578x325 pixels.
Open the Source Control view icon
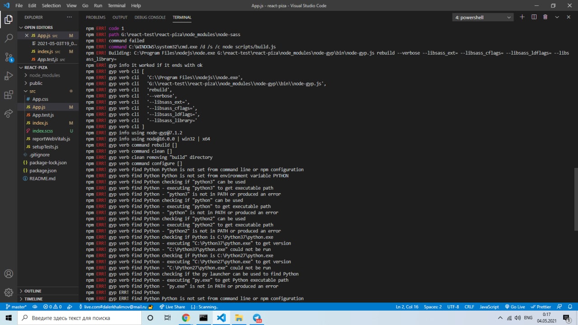(x=9, y=57)
